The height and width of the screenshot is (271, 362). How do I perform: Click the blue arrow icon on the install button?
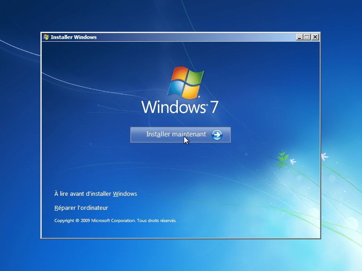pyautogui.click(x=217, y=135)
